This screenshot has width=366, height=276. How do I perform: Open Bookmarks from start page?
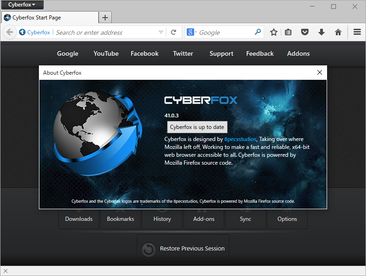coord(120,219)
